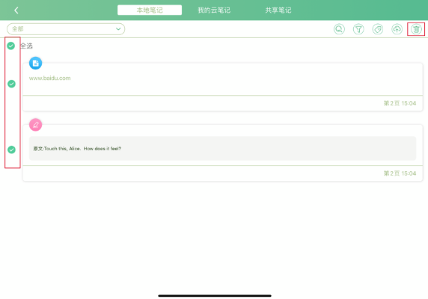Deselect the www.baidu.com note checkbox
The width and height of the screenshot is (428, 299).
tap(11, 84)
